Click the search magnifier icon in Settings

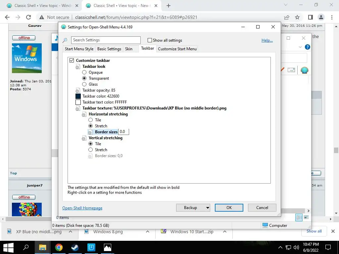point(65,40)
